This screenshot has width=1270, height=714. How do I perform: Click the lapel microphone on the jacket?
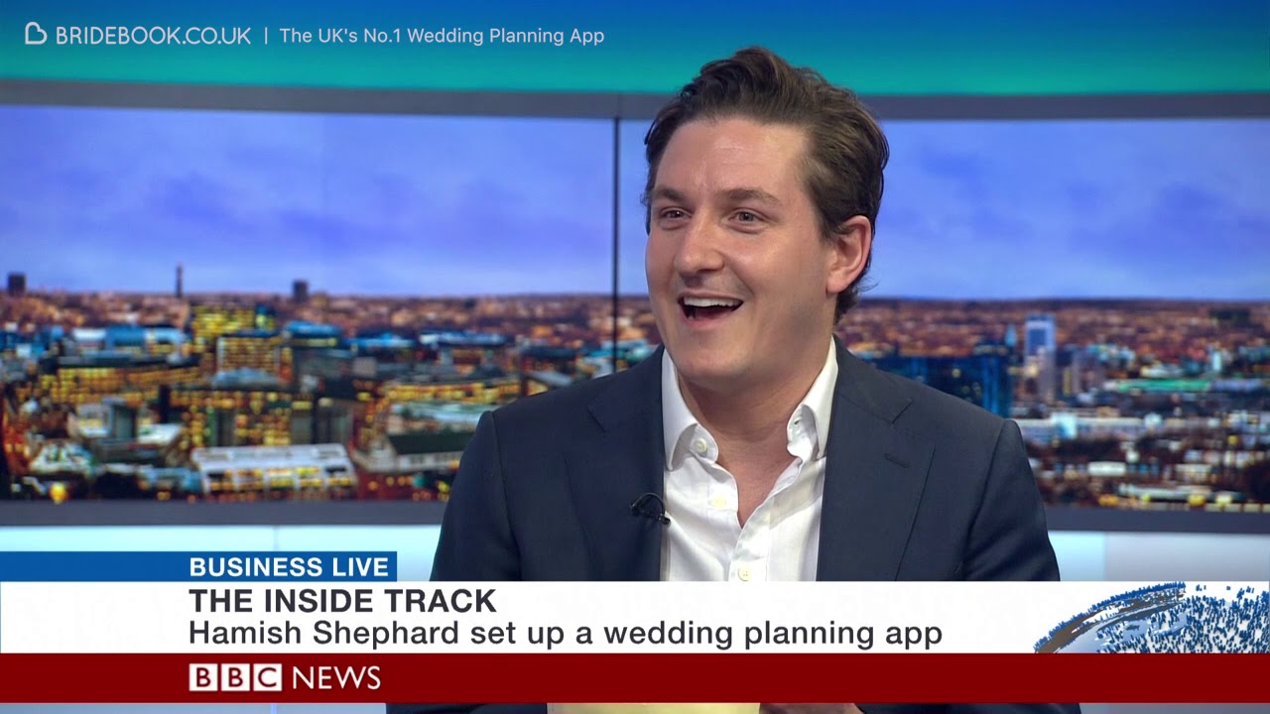coord(649,509)
